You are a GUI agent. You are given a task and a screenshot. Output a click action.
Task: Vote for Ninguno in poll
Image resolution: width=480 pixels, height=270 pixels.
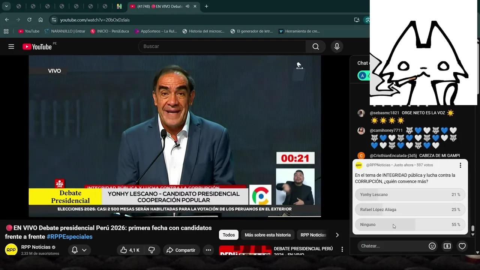tap(410, 225)
